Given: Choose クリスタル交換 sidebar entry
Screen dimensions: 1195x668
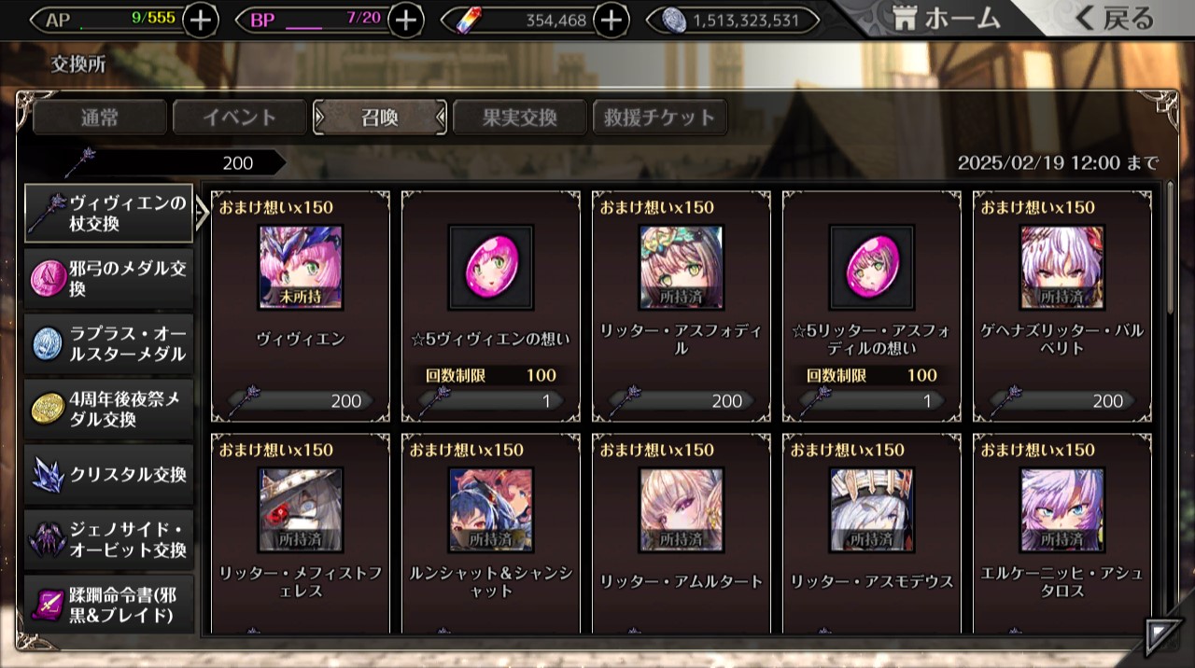Looking at the screenshot, I should [x=109, y=475].
